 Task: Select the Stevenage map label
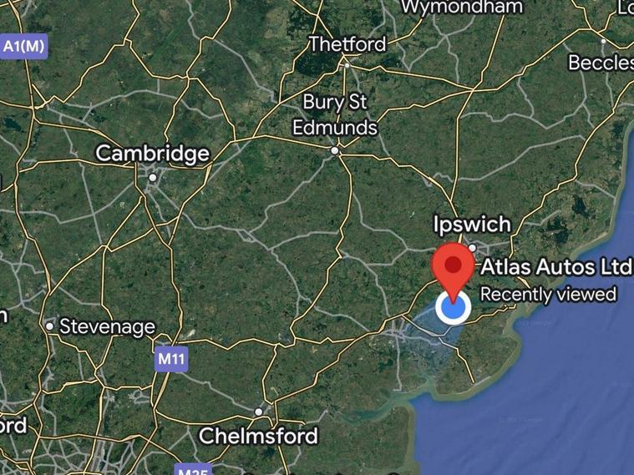click(x=107, y=326)
